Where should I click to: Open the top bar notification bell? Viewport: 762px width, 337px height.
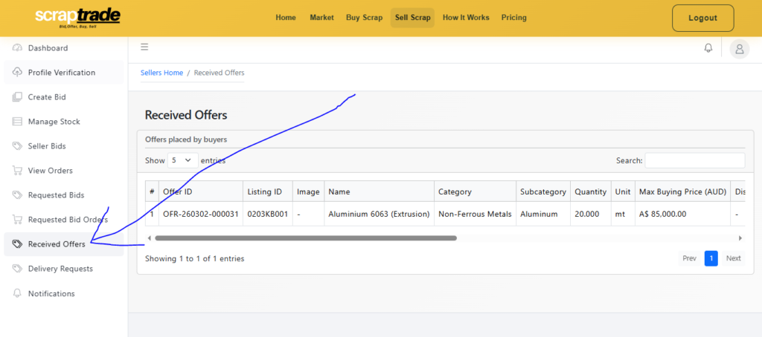[708, 48]
